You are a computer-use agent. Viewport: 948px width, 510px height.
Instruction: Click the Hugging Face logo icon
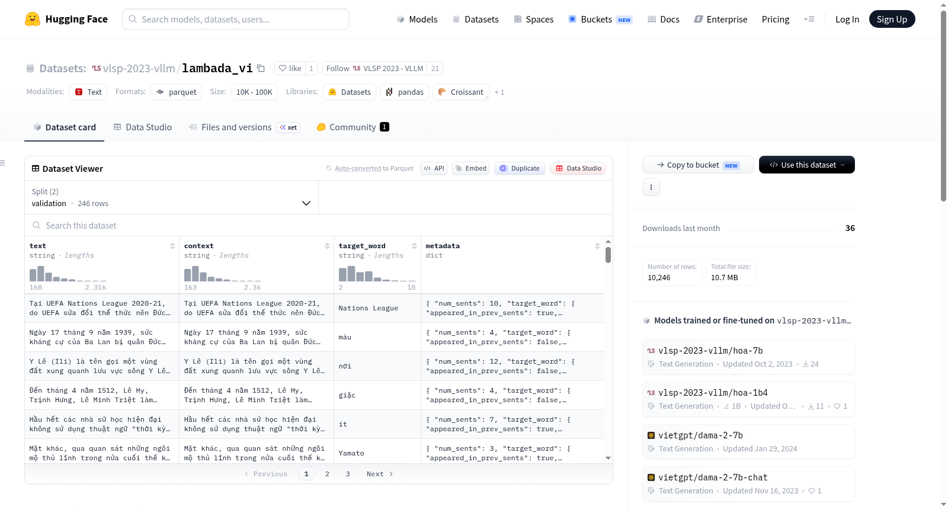[x=33, y=19]
